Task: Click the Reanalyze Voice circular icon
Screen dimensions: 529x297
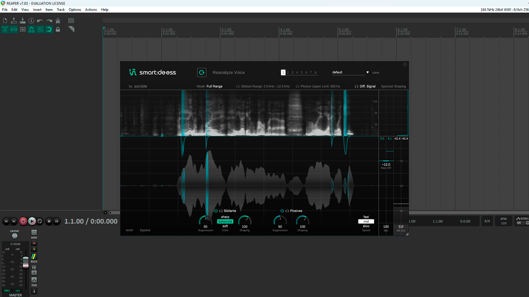Action: [x=201, y=72]
